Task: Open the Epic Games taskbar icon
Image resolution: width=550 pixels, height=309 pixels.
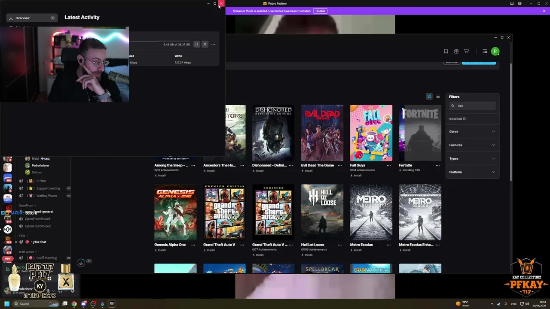Action: [x=112, y=304]
